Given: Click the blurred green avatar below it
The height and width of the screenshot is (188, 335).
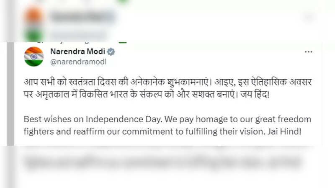Looking at the screenshot, I should [33, 34].
